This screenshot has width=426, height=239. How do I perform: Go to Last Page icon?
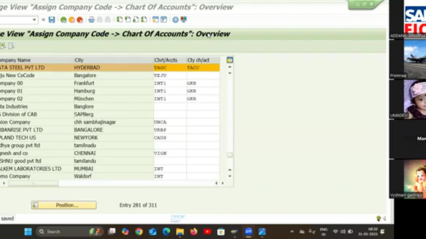click(143, 20)
